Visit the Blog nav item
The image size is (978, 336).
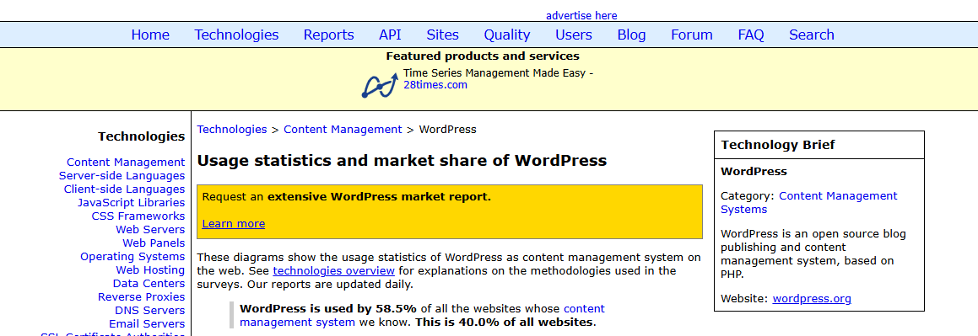[x=632, y=35]
